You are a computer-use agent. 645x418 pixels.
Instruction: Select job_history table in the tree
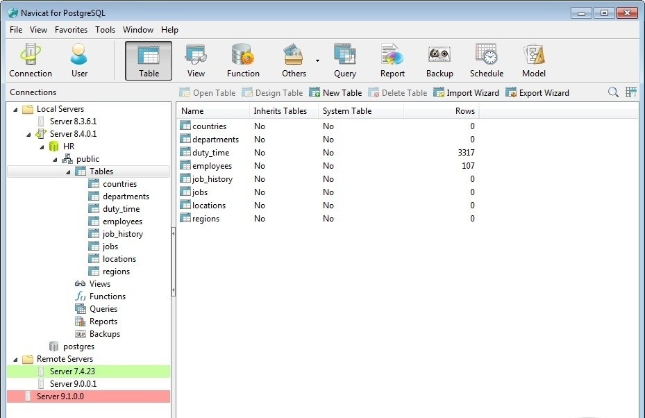click(123, 234)
